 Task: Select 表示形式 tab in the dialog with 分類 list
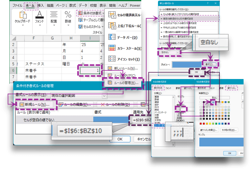pos(158,88)
